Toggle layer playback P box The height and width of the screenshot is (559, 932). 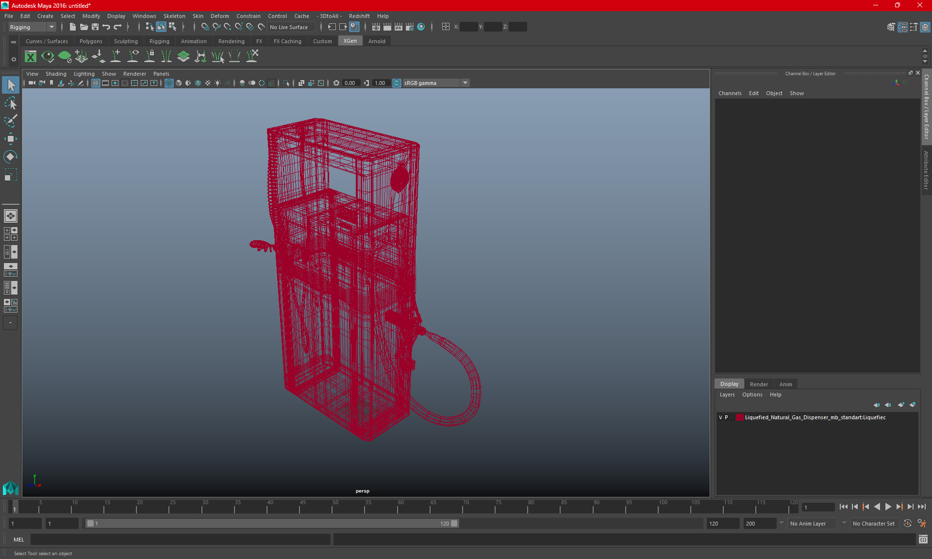coord(726,417)
